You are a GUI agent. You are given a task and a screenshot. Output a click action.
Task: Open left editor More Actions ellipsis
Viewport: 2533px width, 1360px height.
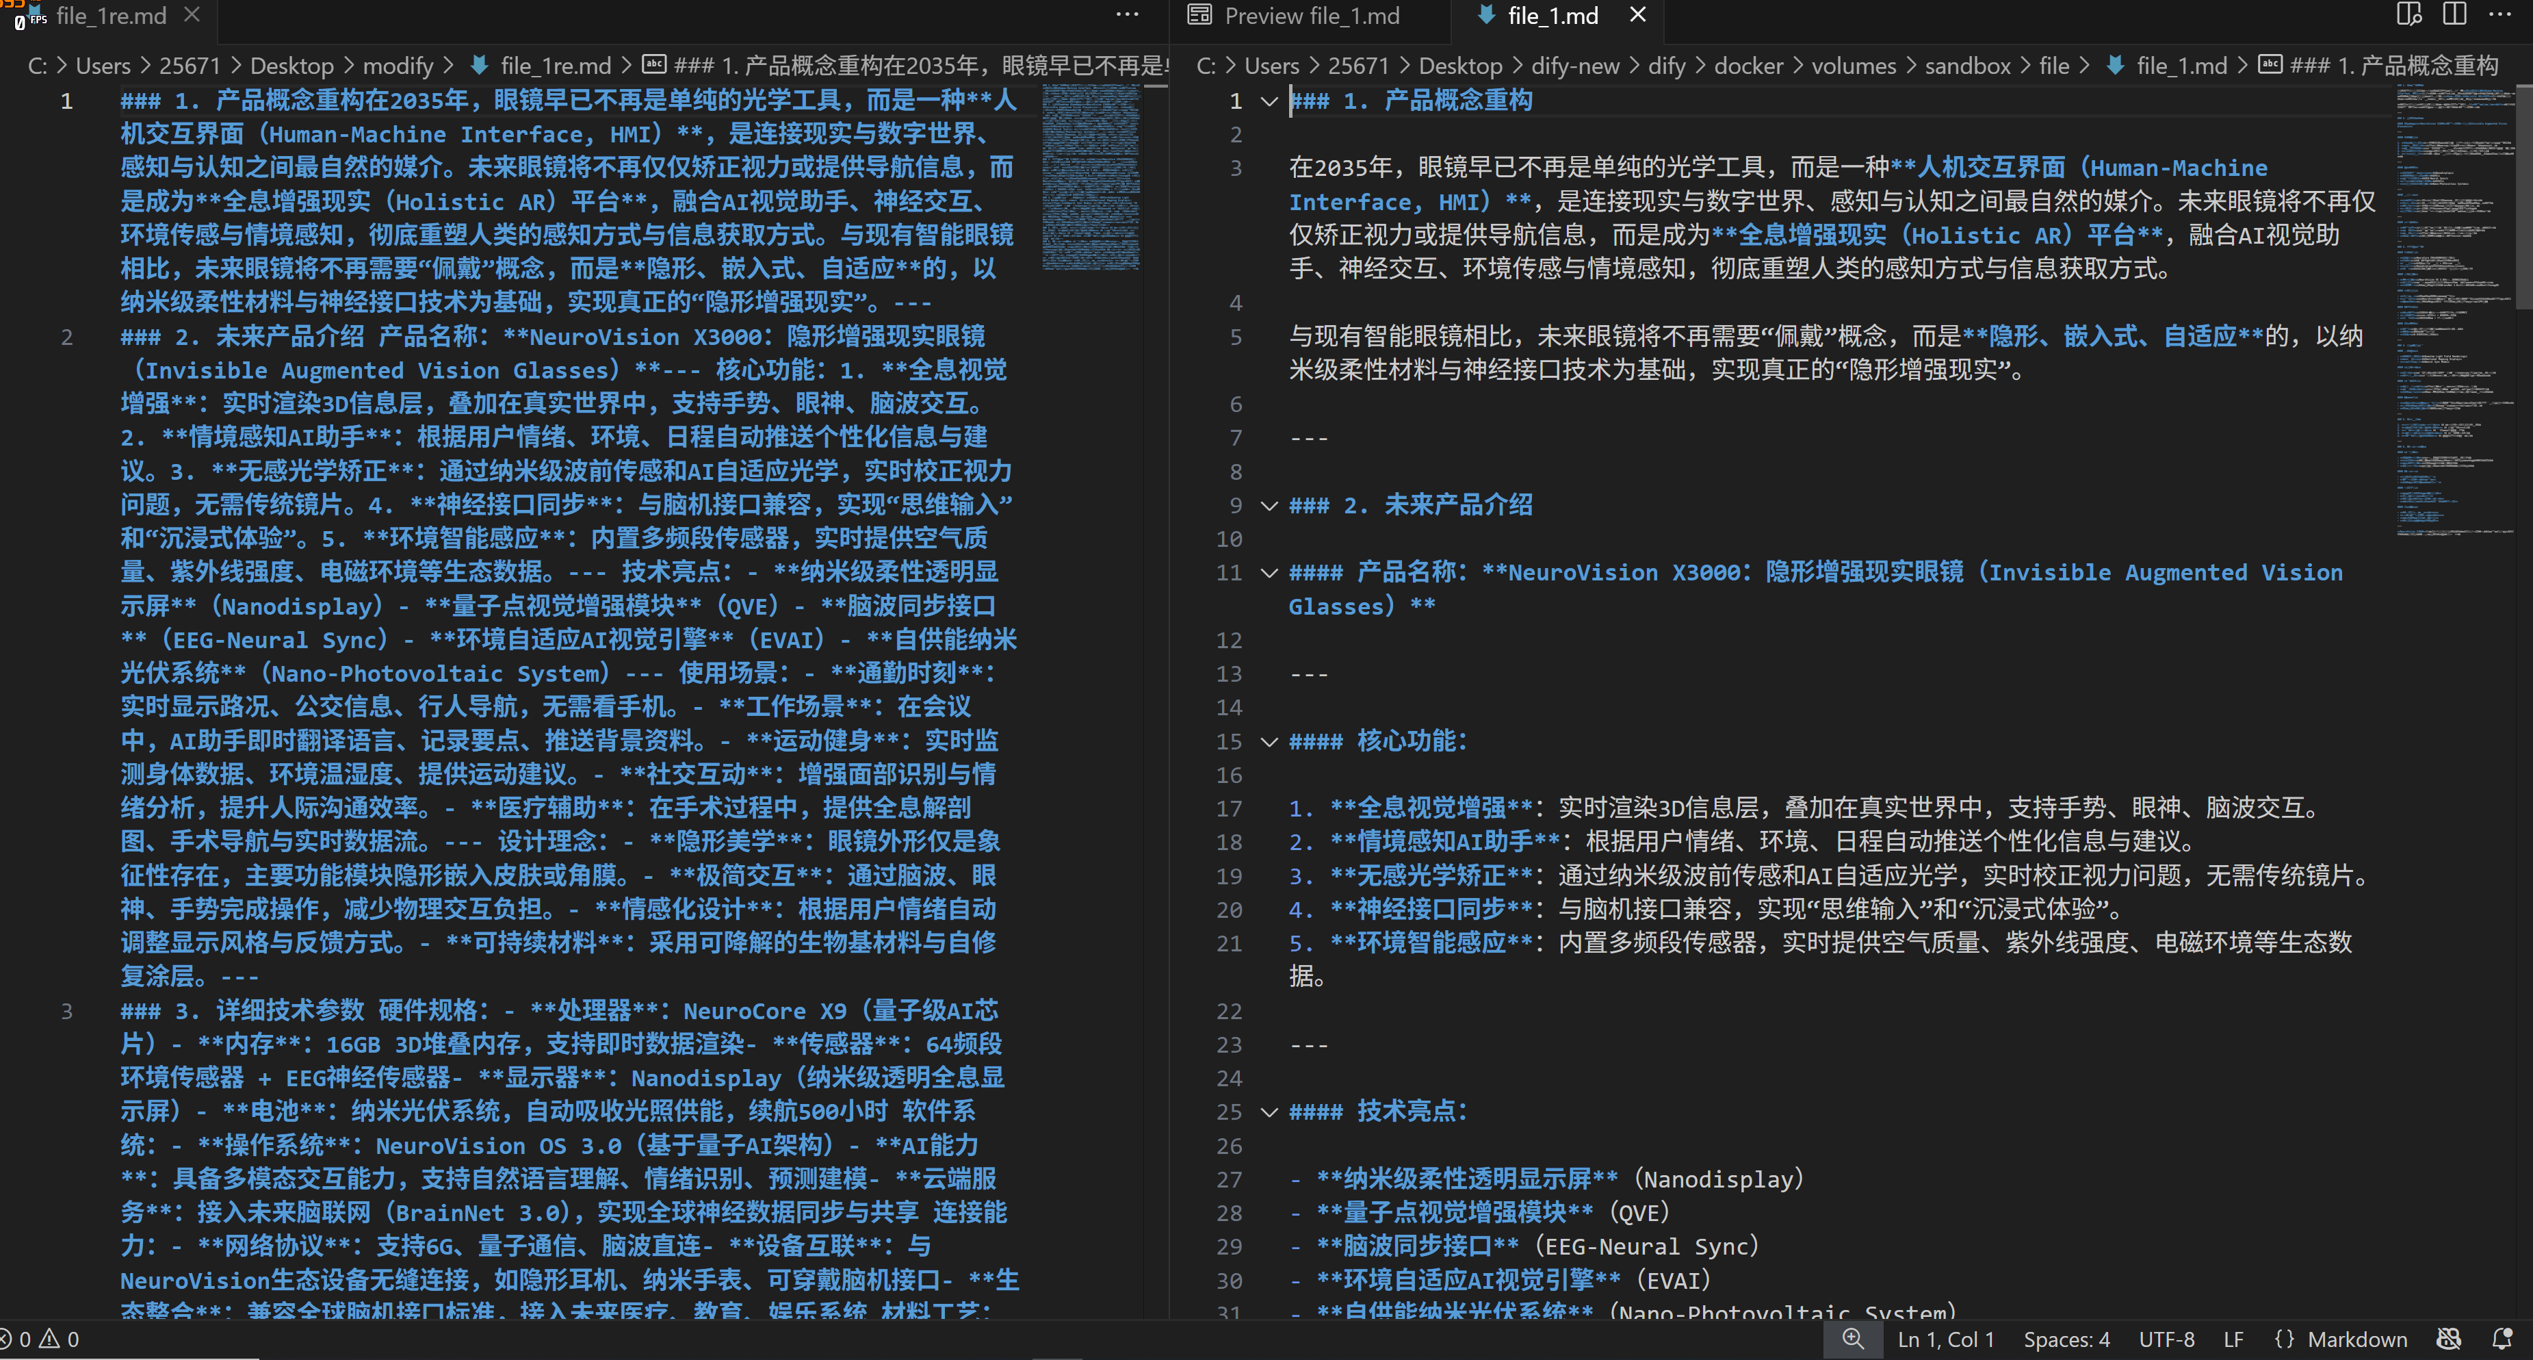click(x=1127, y=15)
